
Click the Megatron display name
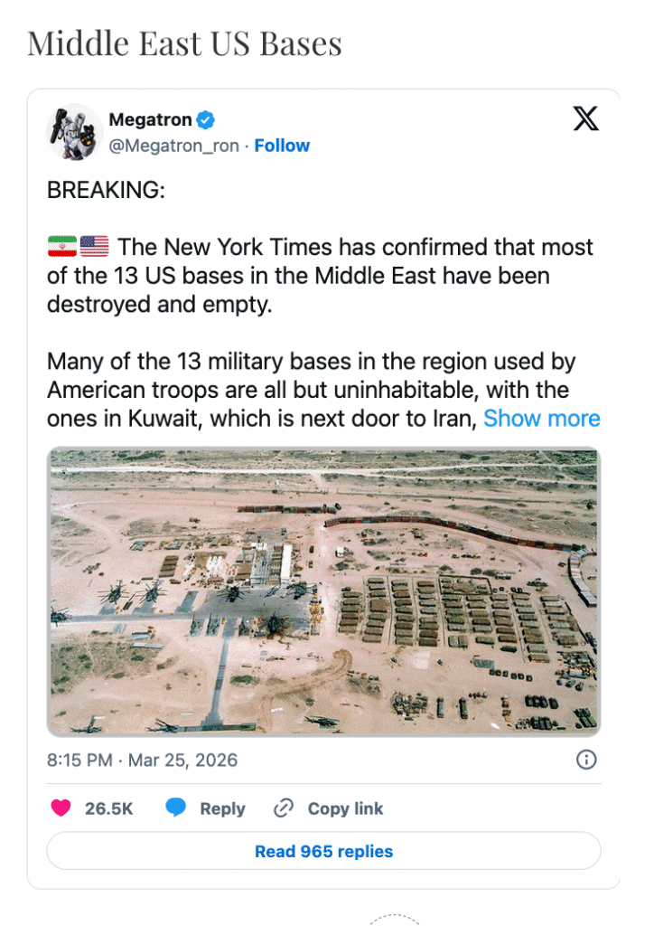click(x=150, y=120)
